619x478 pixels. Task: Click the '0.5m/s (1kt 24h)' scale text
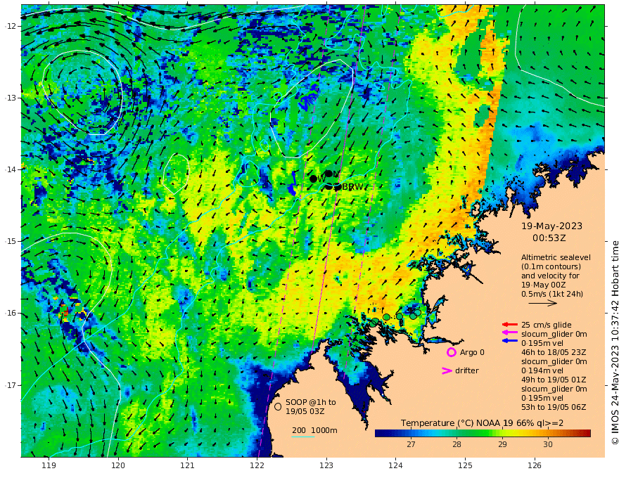[x=552, y=294]
